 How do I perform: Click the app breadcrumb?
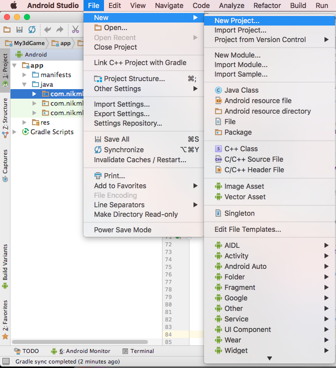pyautogui.click(x=61, y=43)
